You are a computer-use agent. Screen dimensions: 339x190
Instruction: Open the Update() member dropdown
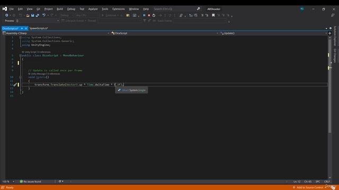273,33
